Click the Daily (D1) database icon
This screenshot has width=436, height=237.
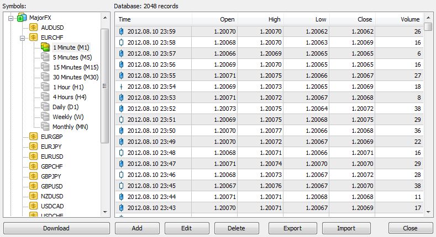pyautogui.click(x=45, y=107)
